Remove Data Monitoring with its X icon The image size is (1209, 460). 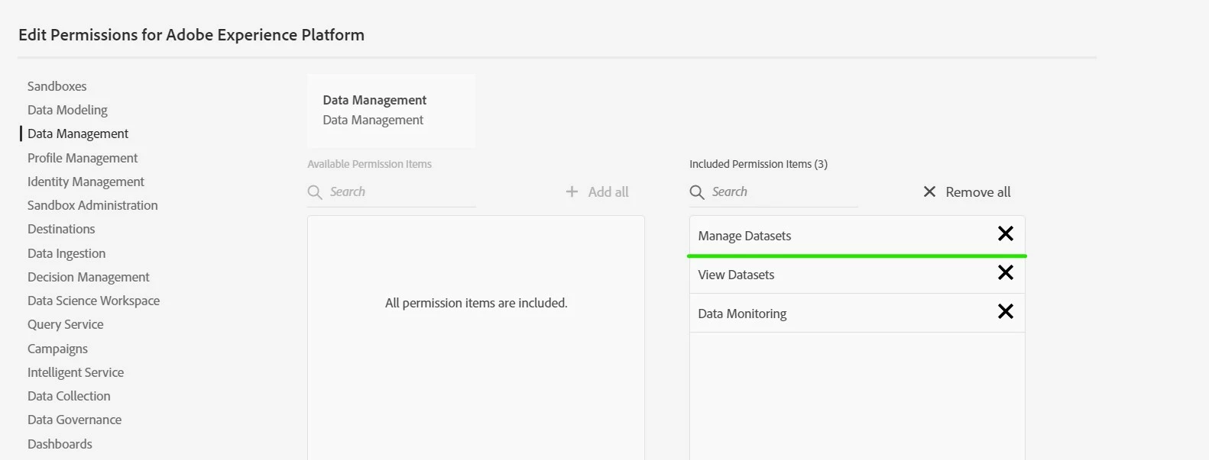pyautogui.click(x=1006, y=312)
